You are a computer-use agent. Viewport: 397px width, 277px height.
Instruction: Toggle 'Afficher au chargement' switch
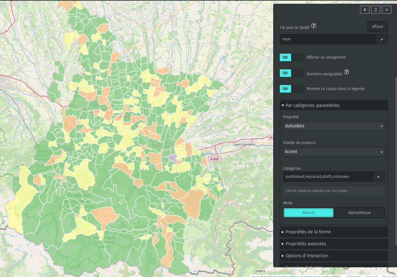click(291, 57)
